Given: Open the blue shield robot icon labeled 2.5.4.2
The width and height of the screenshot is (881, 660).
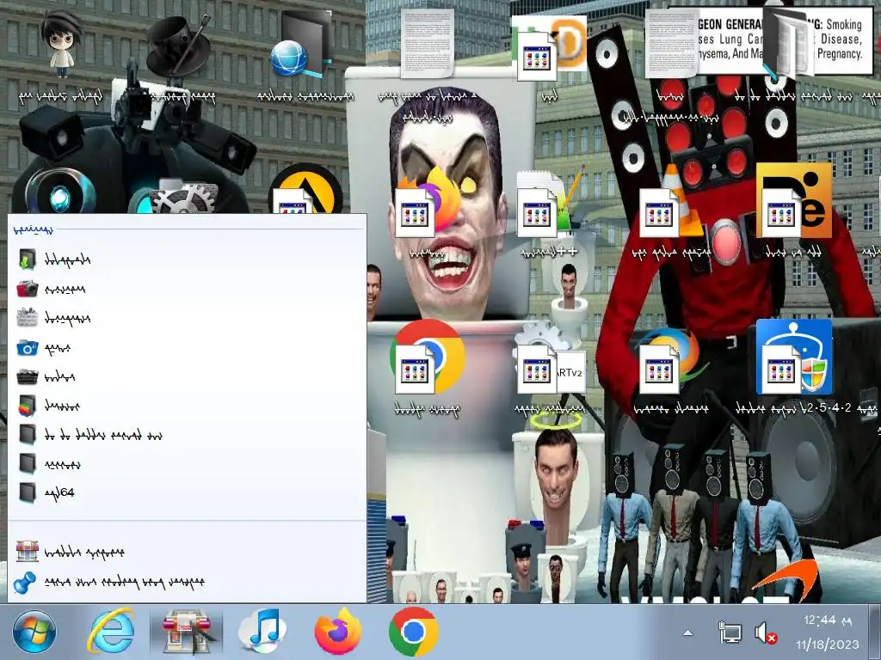Looking at the screenshot, I should click(x=794, y=357).
